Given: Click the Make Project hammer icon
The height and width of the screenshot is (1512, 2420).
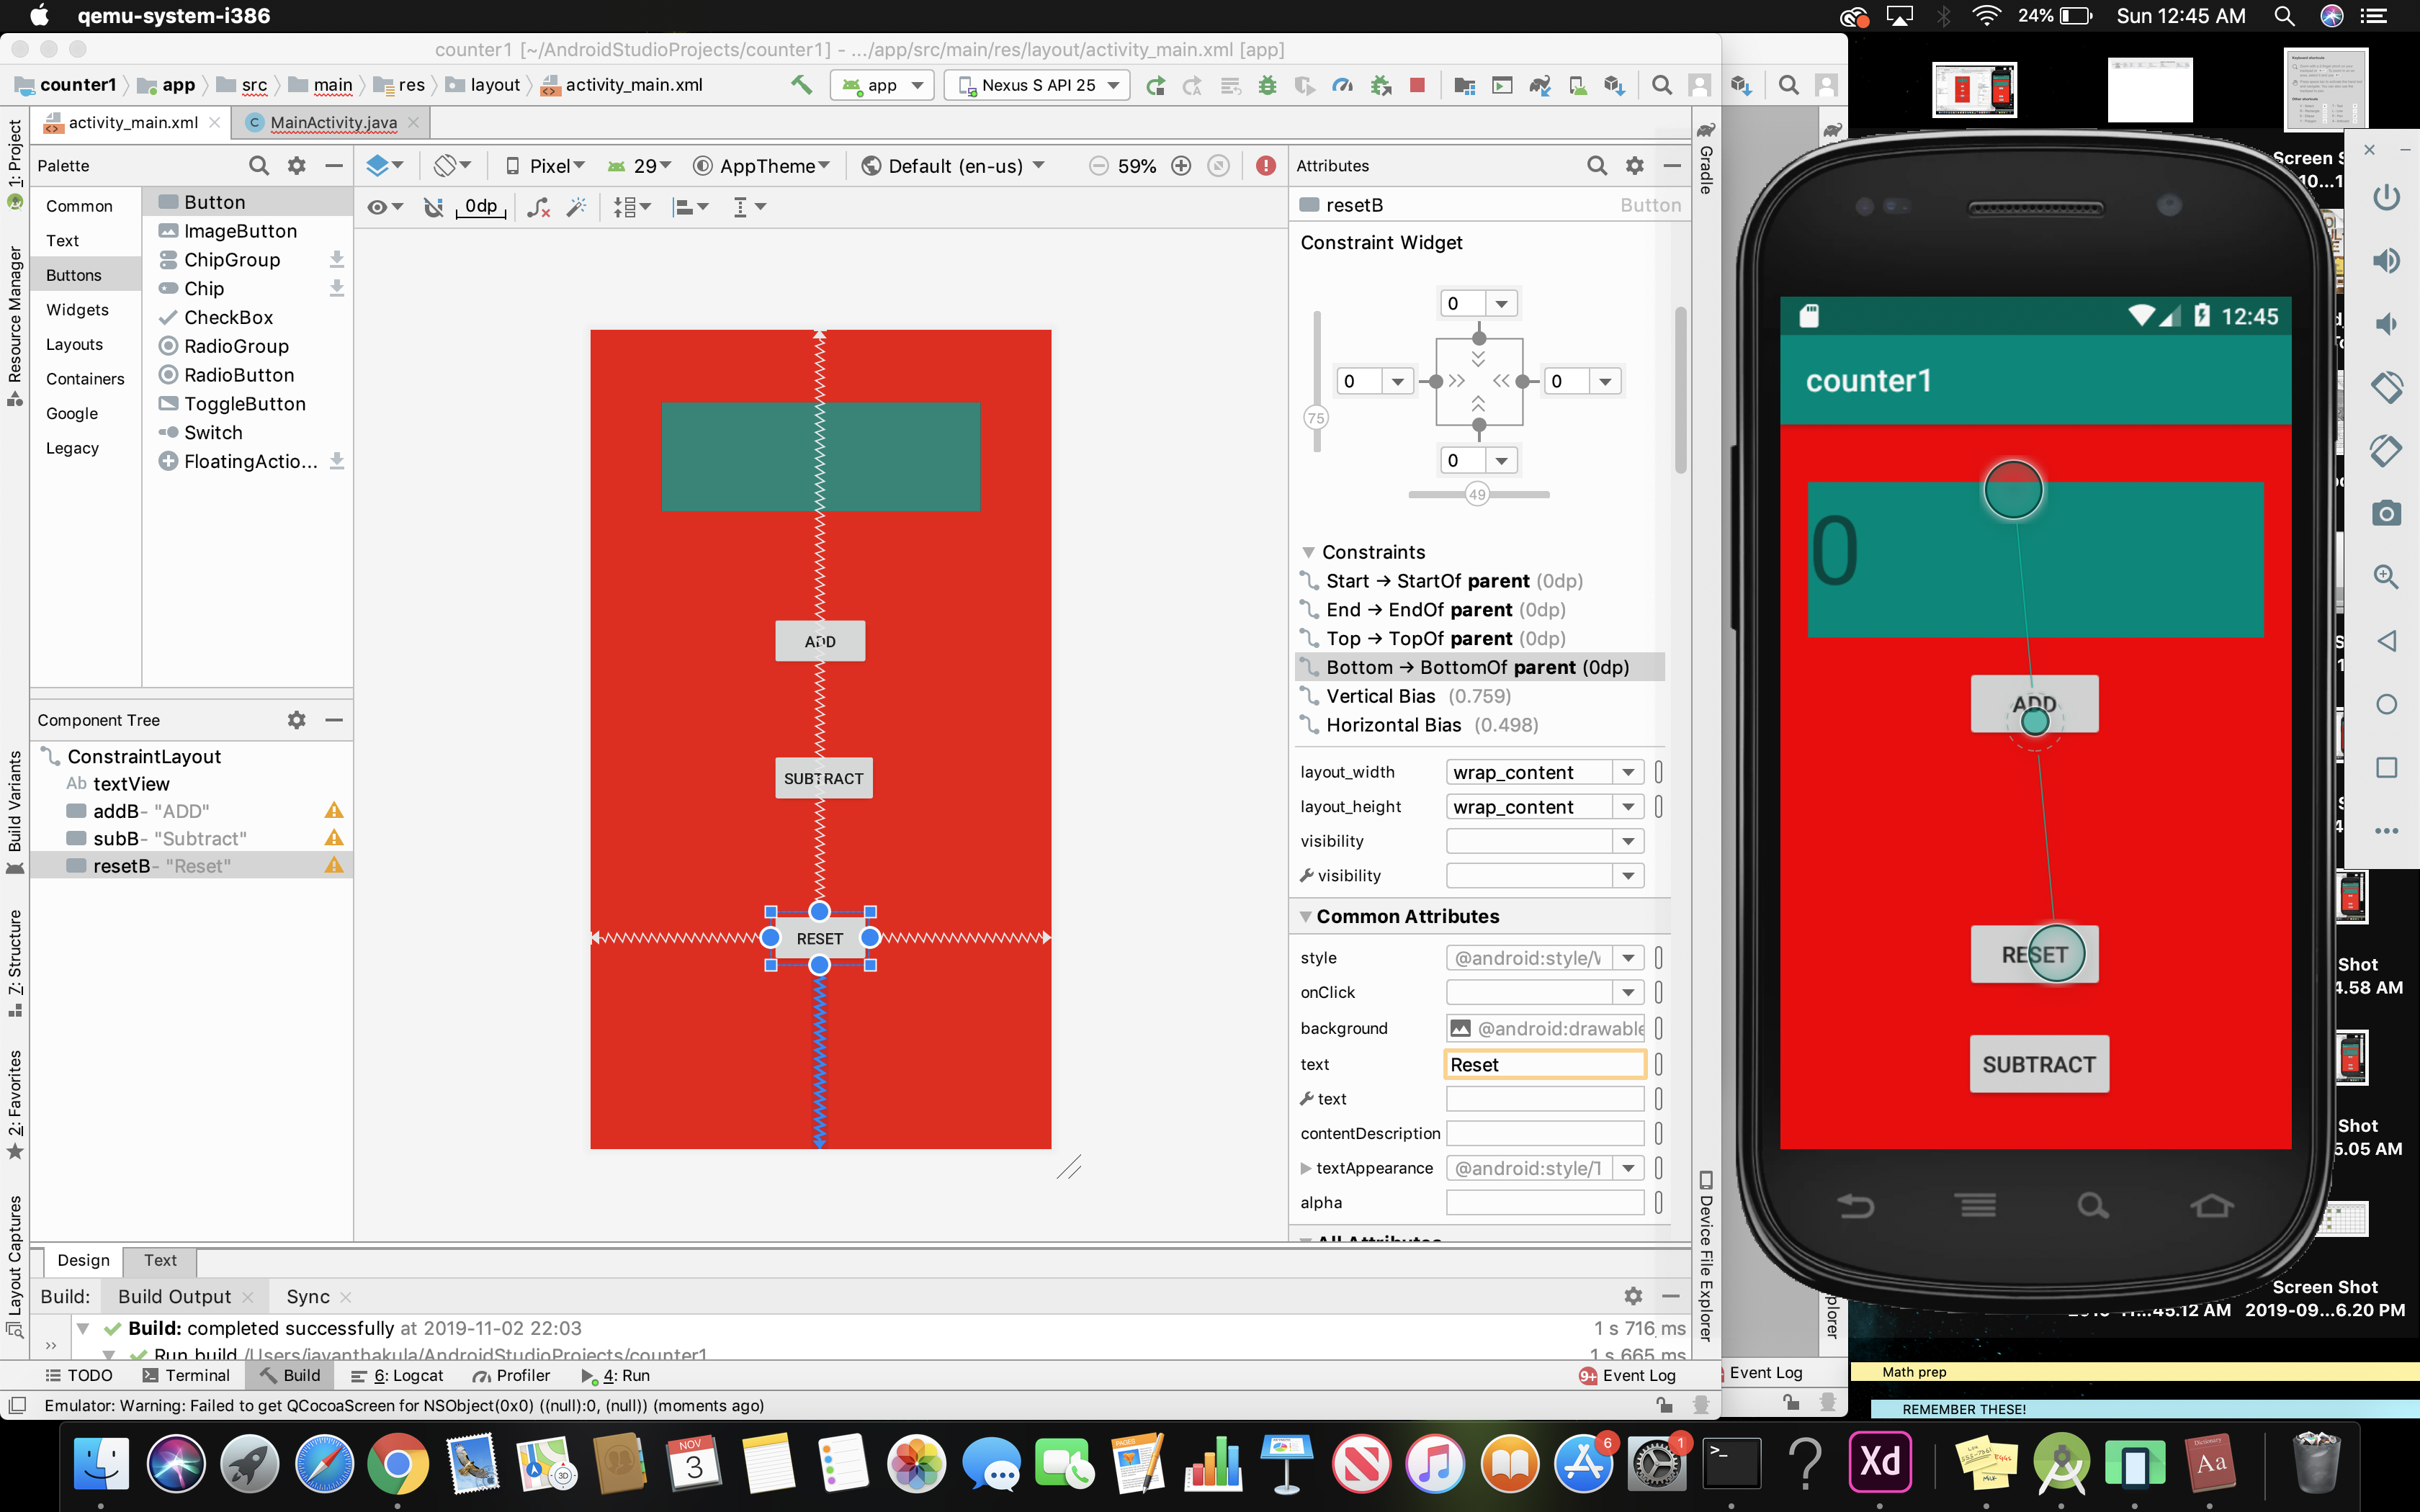Looking at the screenshot, I should 801,85.
